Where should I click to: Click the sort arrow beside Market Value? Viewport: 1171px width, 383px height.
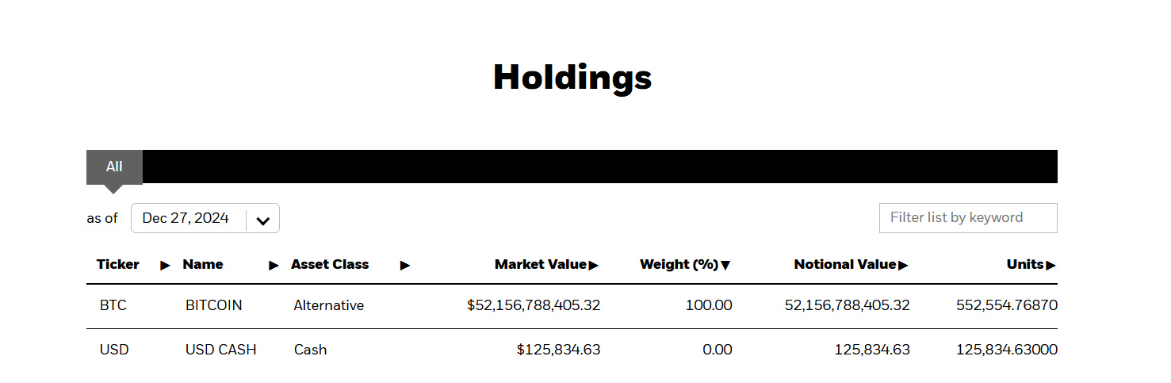click(x=594, y=266)
